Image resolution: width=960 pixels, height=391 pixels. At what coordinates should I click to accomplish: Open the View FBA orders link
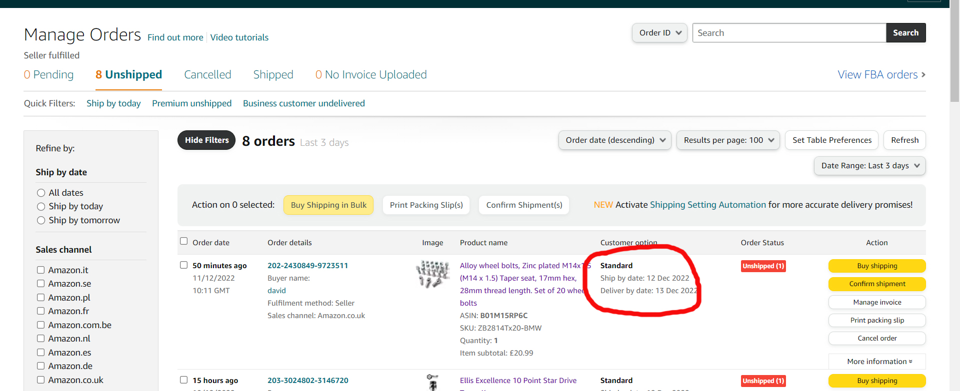(x=881, y=75)
